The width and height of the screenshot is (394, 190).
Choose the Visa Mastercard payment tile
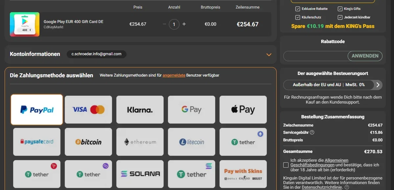click(x=88, y=109)
